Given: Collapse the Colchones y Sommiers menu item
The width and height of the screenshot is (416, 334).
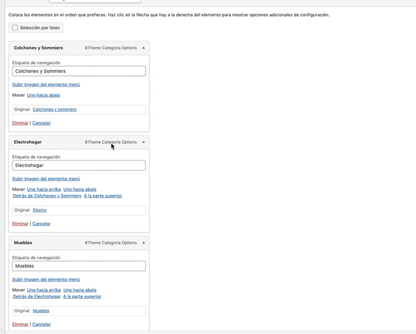Looking at the screenshot, I should coord(144,48).
